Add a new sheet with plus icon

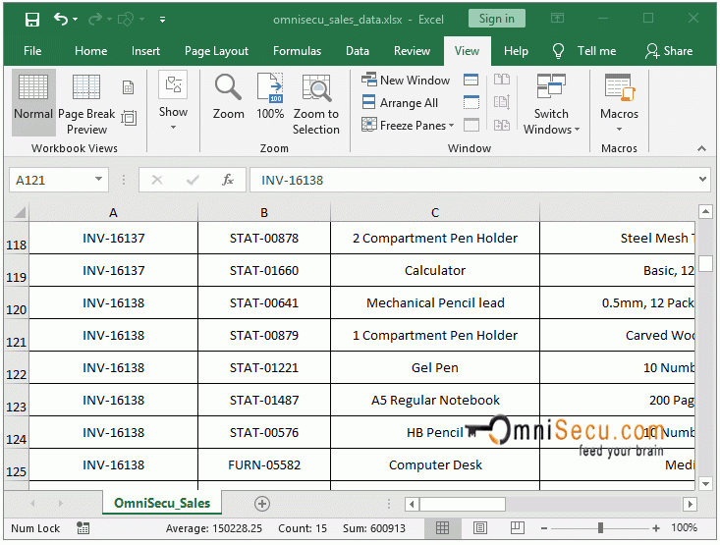[262, 504]
